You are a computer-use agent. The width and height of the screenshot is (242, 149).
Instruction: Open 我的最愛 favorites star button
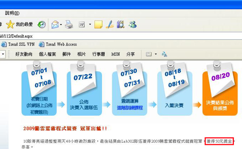pyautogui.click(x=19, y=24)
